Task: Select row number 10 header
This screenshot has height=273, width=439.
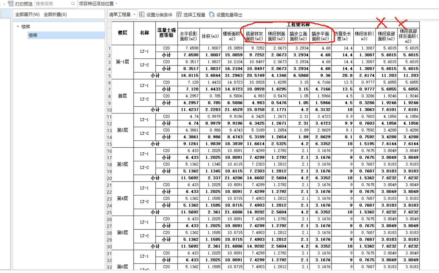Action: [x=109, y=110]
